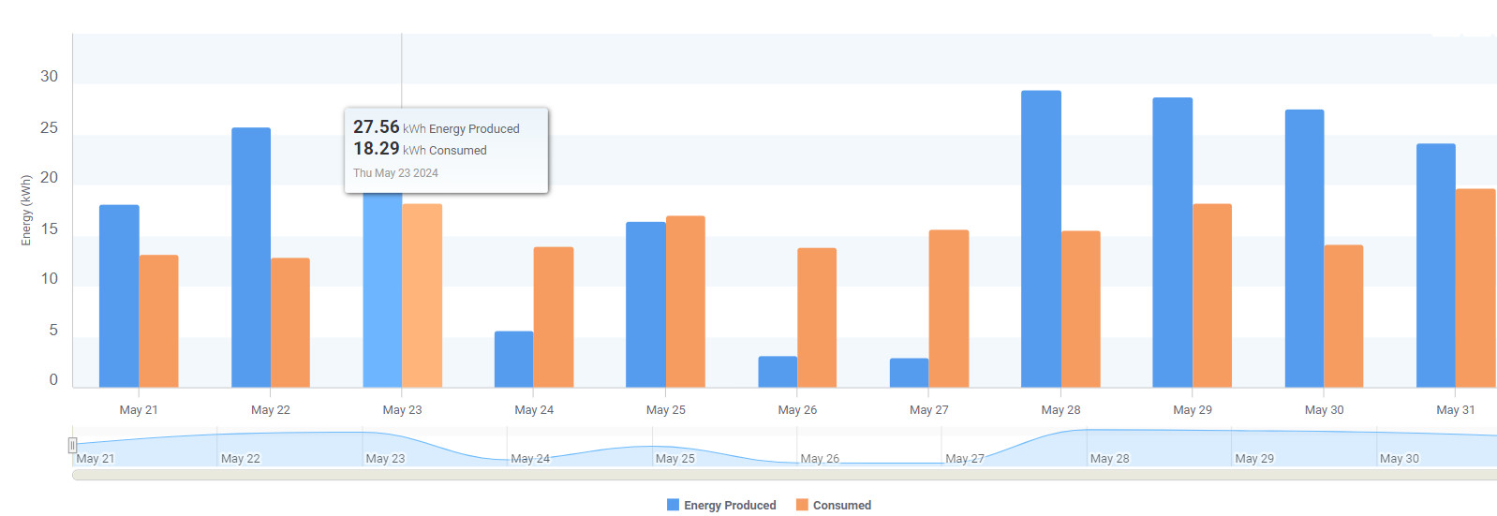Click the May 31 orange Consumed bar
The height and width of the screenshot is (516, 1497).
pyautogui.click(x=1475, y=287)
